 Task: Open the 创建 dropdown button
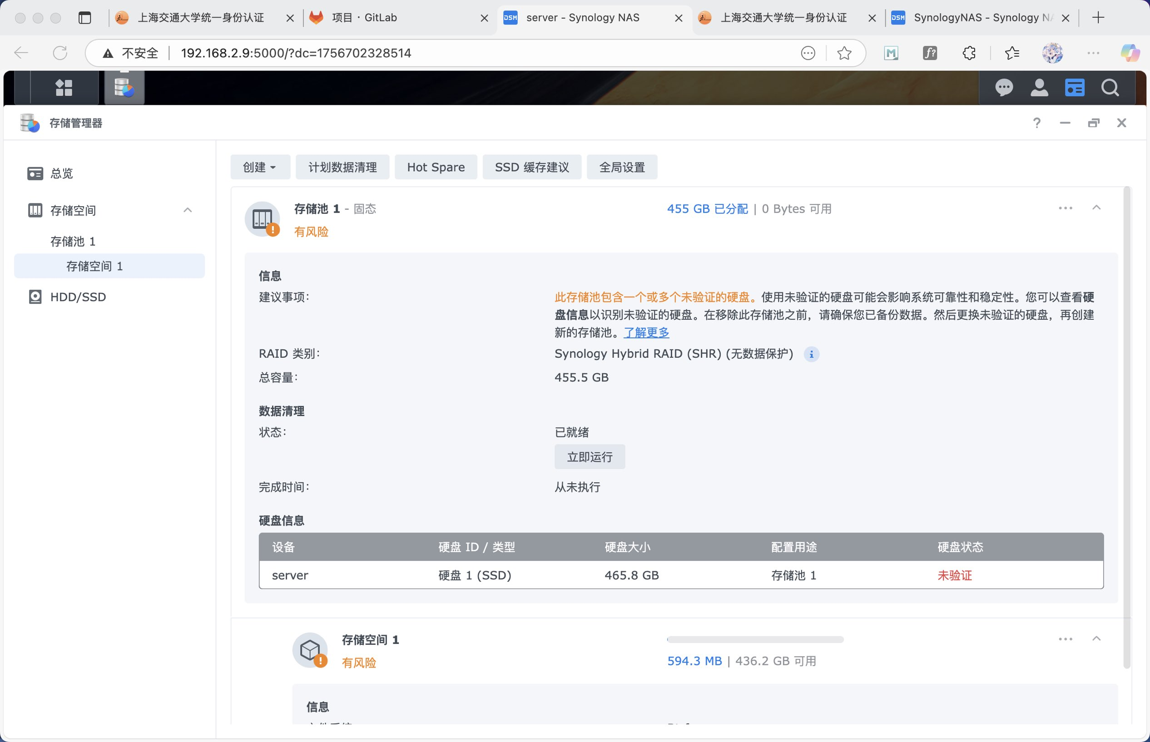click(260, 167)
